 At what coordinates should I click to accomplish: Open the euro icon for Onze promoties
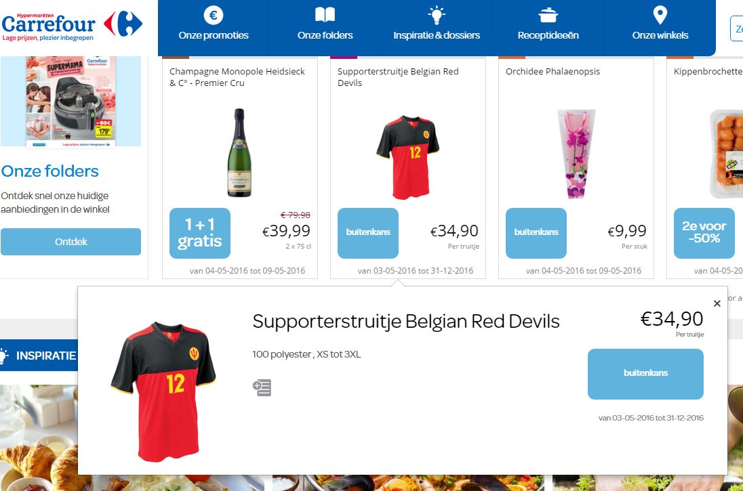(214, 15)
